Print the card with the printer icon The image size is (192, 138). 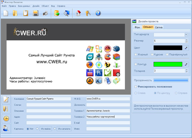pyautogui.click(x=45, y=13)
